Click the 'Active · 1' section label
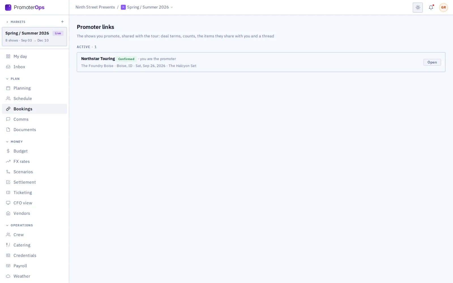 [87, 47]
